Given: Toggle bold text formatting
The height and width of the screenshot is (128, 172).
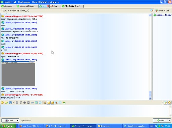Looking at the screenshot, I should pyautogui.click(x=17, y=103).
